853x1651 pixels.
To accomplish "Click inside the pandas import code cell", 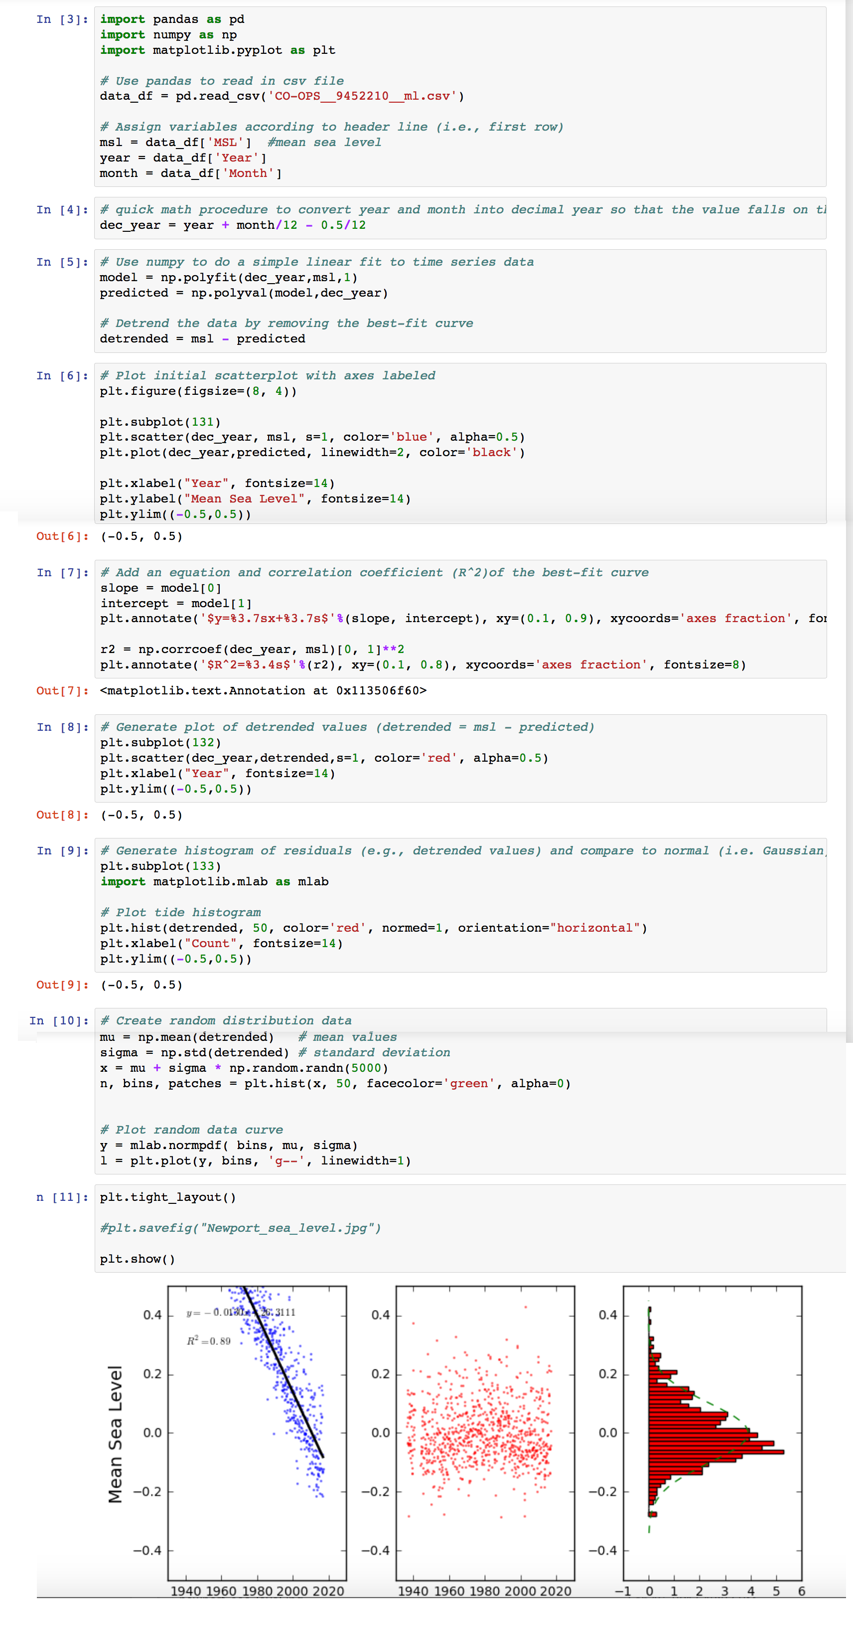I will [x=460, y=96].
